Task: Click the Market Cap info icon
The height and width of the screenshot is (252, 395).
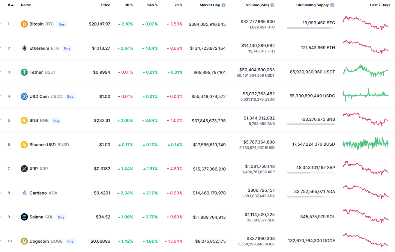Action: (223, 5)
